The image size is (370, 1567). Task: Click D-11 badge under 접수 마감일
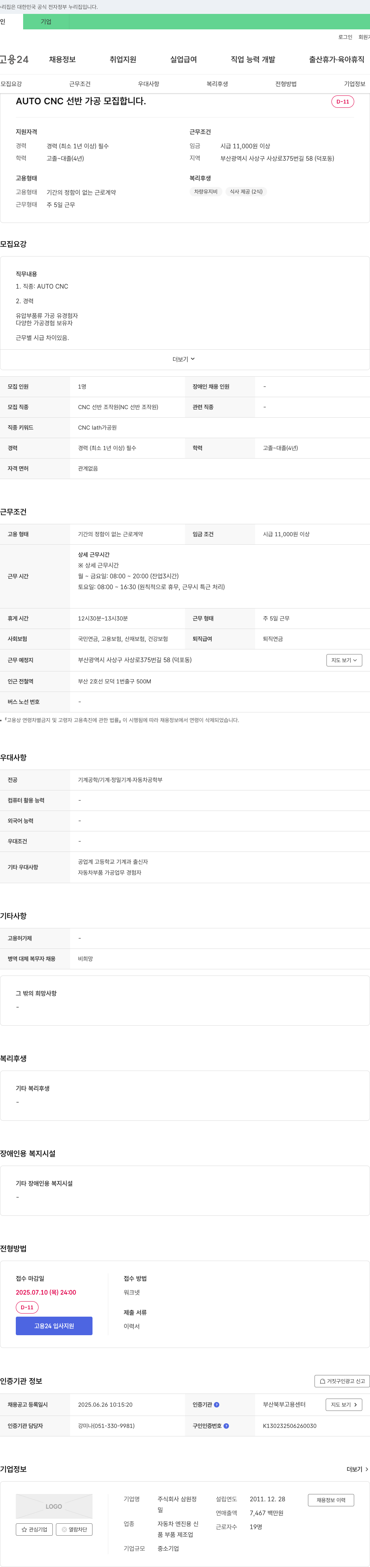click(x=27, y=1307)
